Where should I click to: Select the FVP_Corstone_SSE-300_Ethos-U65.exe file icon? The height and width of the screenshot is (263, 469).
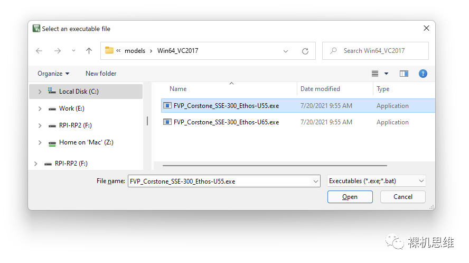click(x=167, y=122)
